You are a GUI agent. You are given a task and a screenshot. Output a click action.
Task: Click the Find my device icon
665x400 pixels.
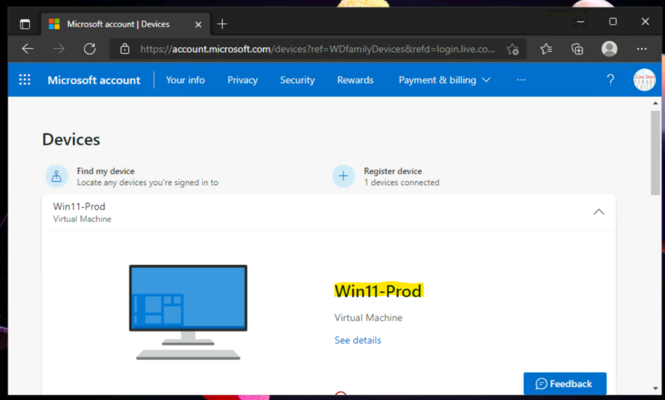pyautogui.click(x=57, y=176)
